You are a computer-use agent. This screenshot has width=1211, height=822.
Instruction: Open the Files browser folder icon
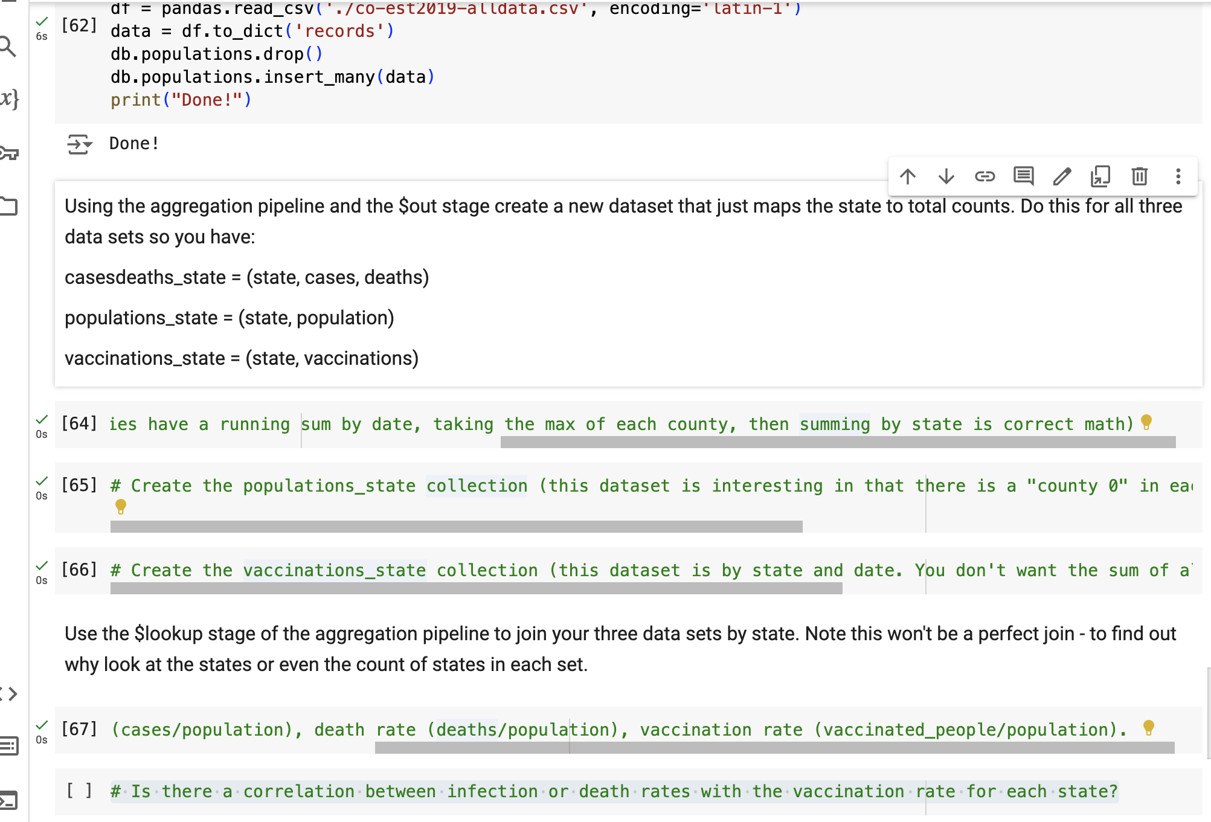(x=8, y=205)
